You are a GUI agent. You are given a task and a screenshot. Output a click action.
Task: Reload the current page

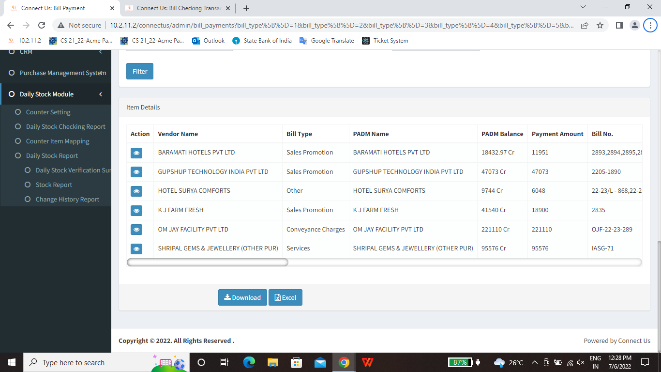42,25
